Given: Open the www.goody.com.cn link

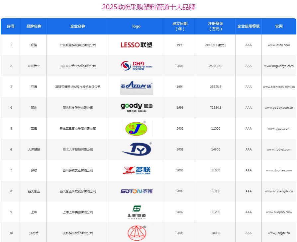Looking at the screenshot, I should click(279, 108).
